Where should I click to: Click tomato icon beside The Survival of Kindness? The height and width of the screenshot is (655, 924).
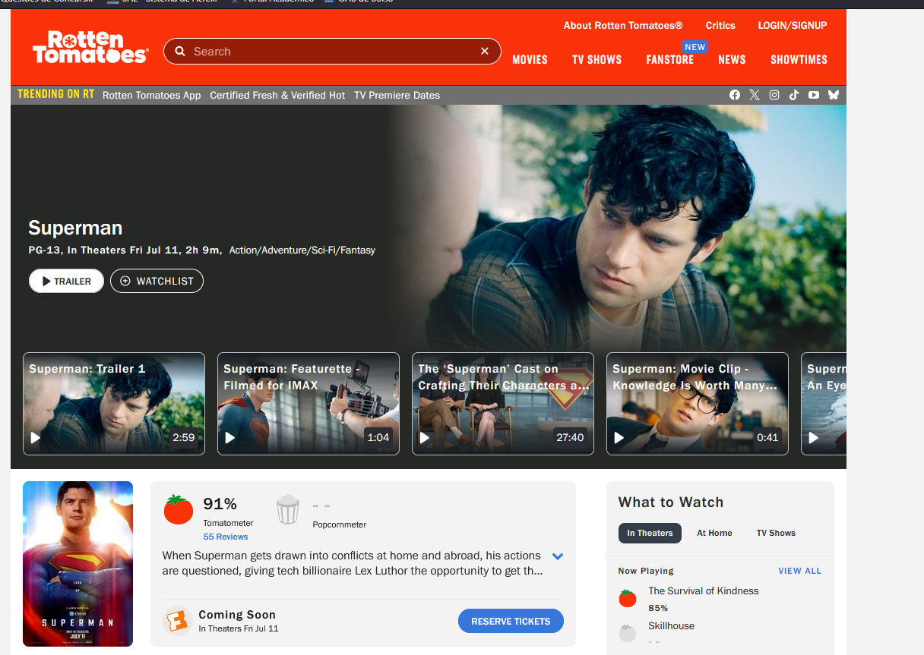(628, 598)
